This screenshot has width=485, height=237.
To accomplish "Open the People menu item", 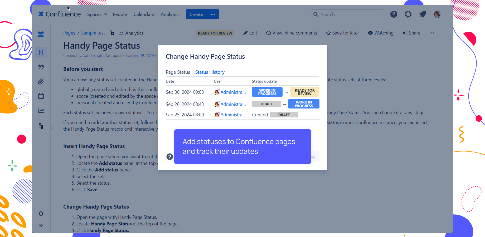I will [120, 14].
